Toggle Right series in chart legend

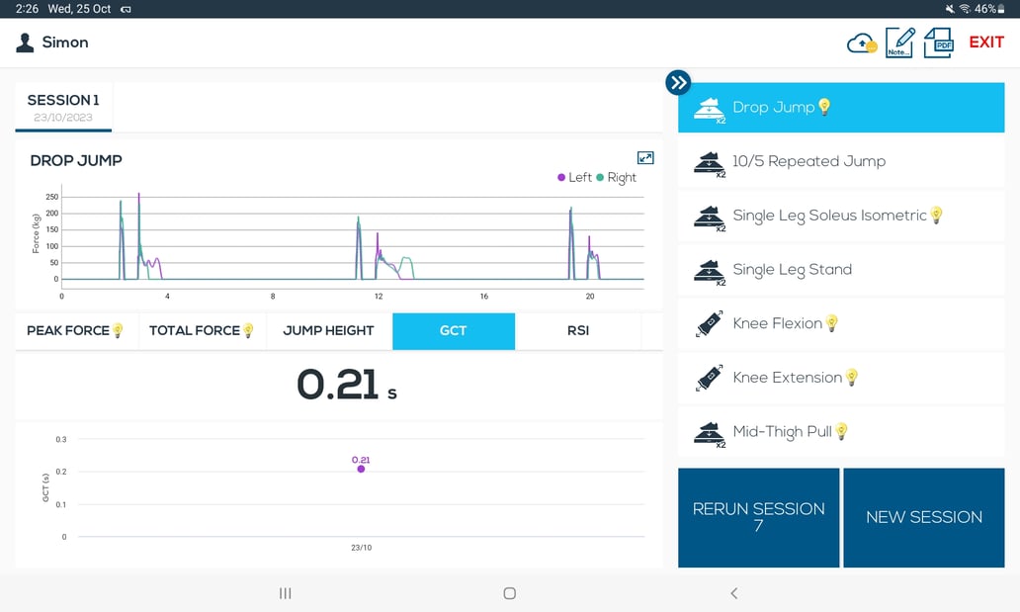[x=616, y=177]
